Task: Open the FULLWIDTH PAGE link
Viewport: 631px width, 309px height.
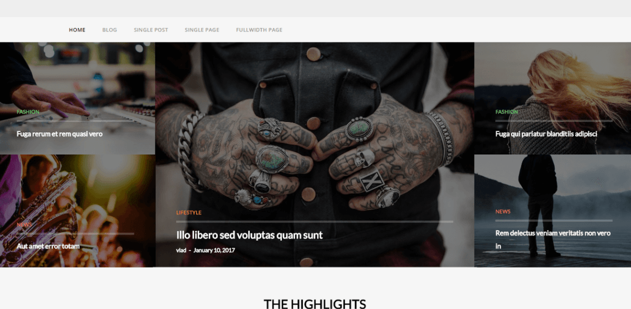Action: 259,30
